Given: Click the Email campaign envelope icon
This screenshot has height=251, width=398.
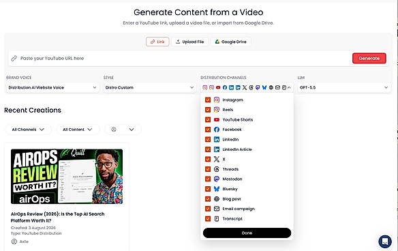Looking at the screenshot, I should coord(217,209).
